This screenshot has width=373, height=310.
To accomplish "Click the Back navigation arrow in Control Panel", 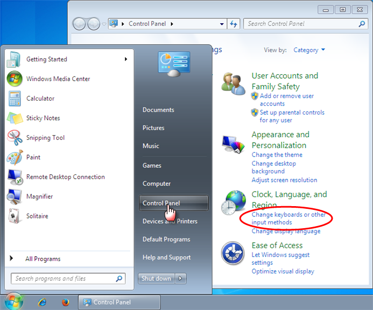I will (x=79, y=24).
